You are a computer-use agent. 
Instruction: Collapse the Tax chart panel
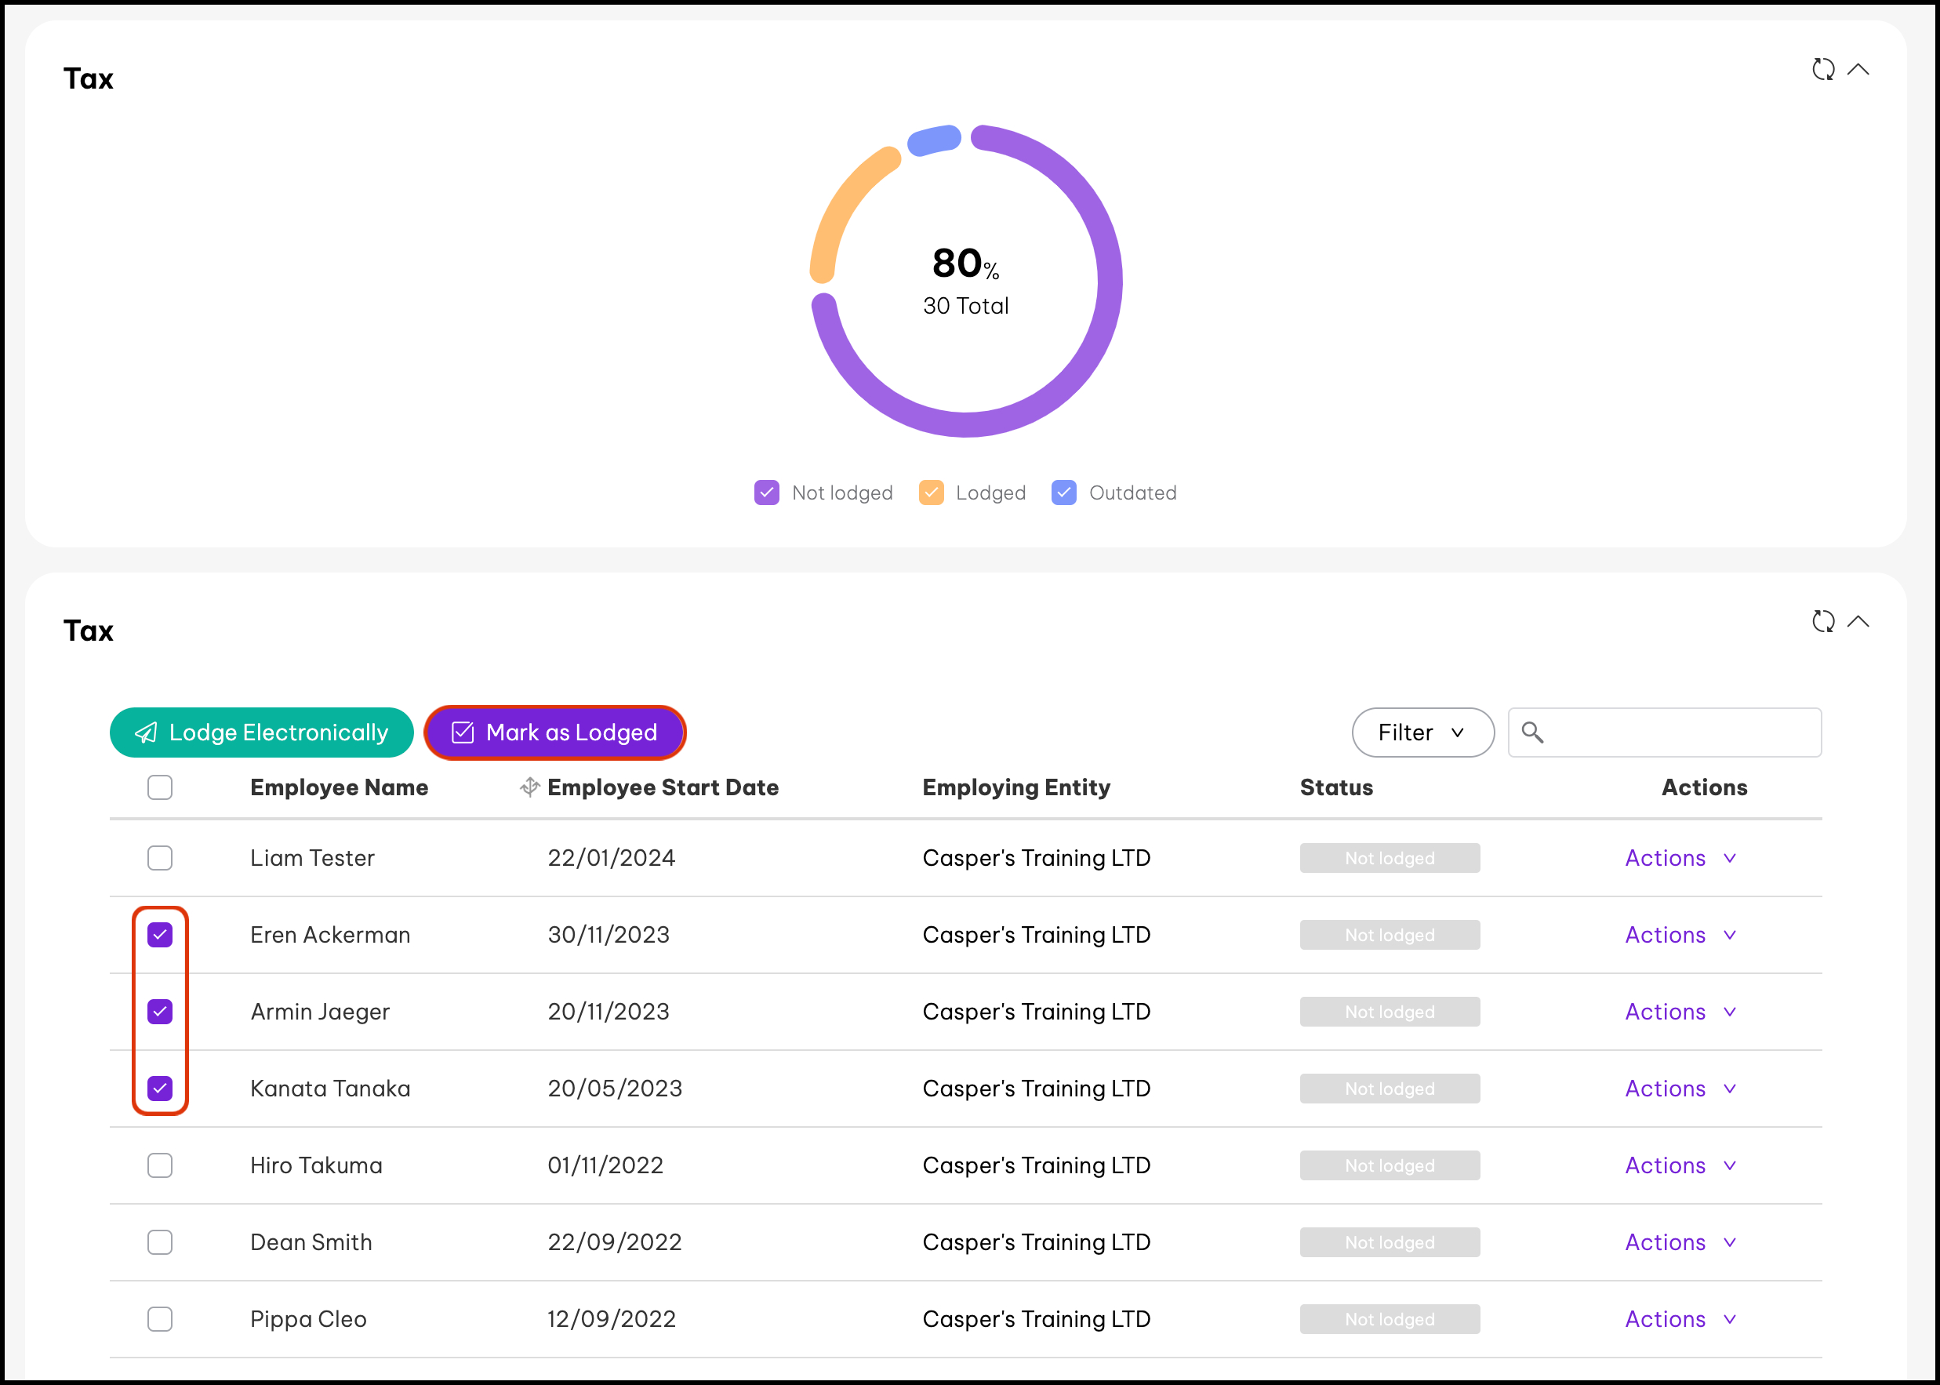click(x=1858, y=69)
